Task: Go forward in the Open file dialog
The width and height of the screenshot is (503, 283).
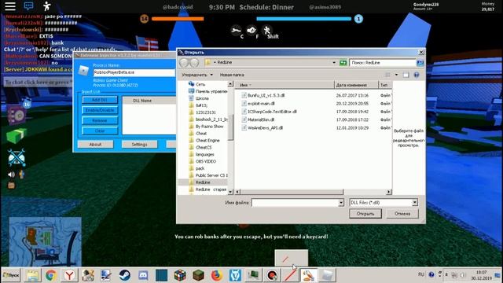Action: pyautogui.click(x=194, y=63)
